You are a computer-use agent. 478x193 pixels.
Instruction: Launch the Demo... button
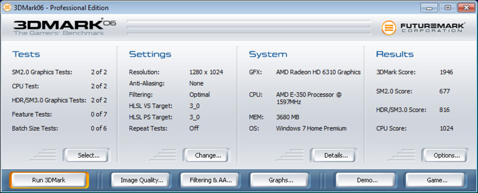[365, 180]
